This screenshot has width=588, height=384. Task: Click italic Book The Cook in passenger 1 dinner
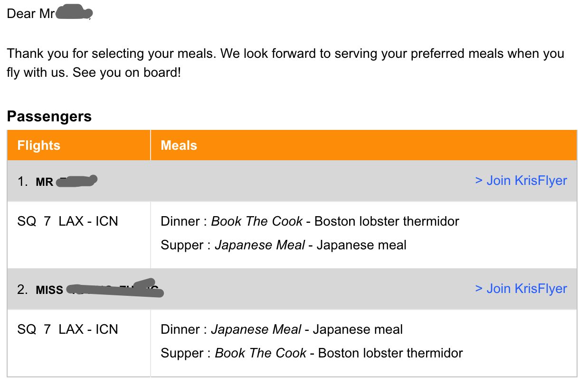tap(257, 221)
